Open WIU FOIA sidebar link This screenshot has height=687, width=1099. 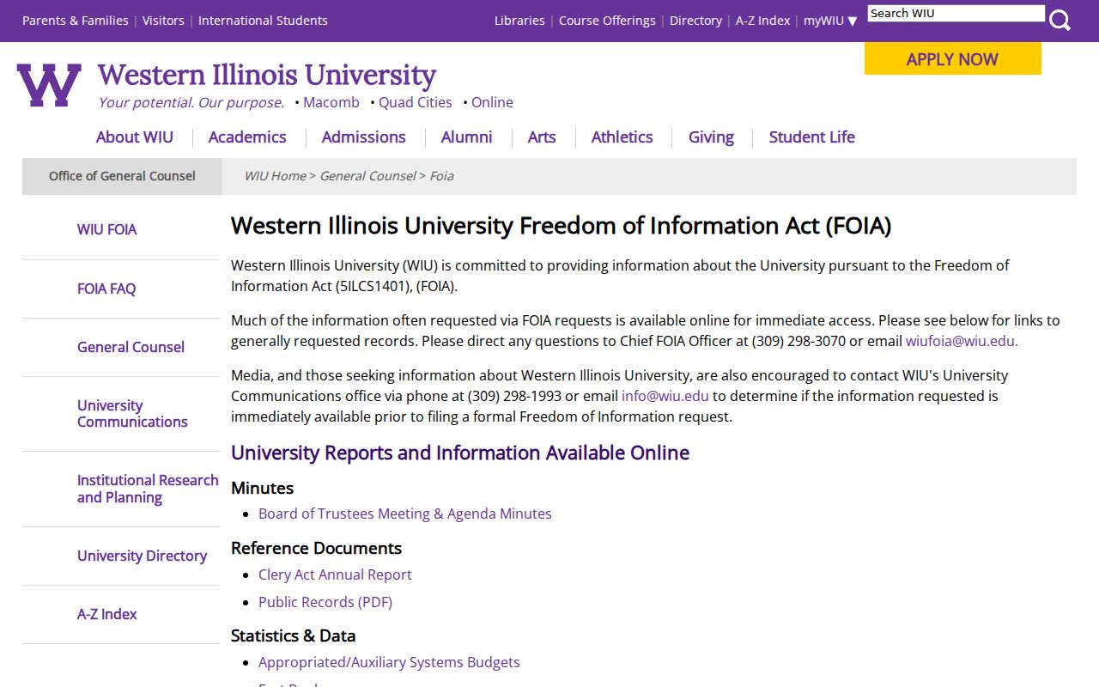click(x=106, y=229)
